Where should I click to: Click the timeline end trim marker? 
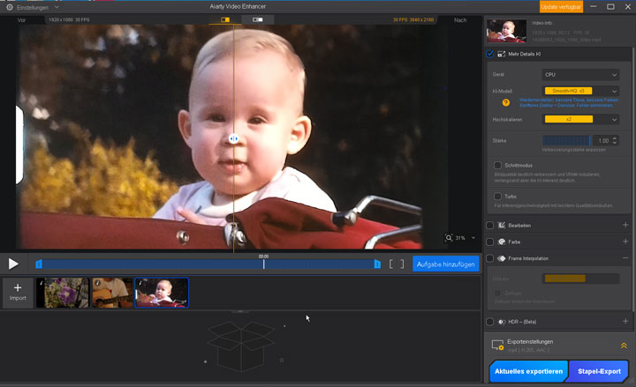click(377, 264)
